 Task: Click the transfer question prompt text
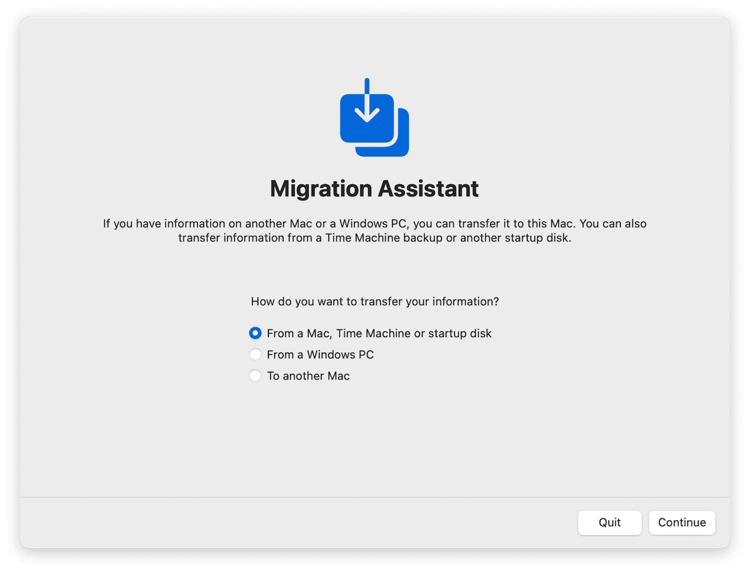tap(374, 301)
